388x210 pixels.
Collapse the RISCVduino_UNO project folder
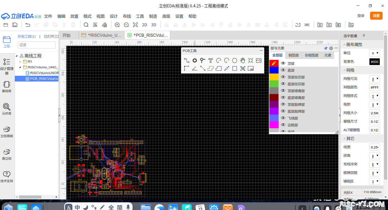[x=20, y=67]
